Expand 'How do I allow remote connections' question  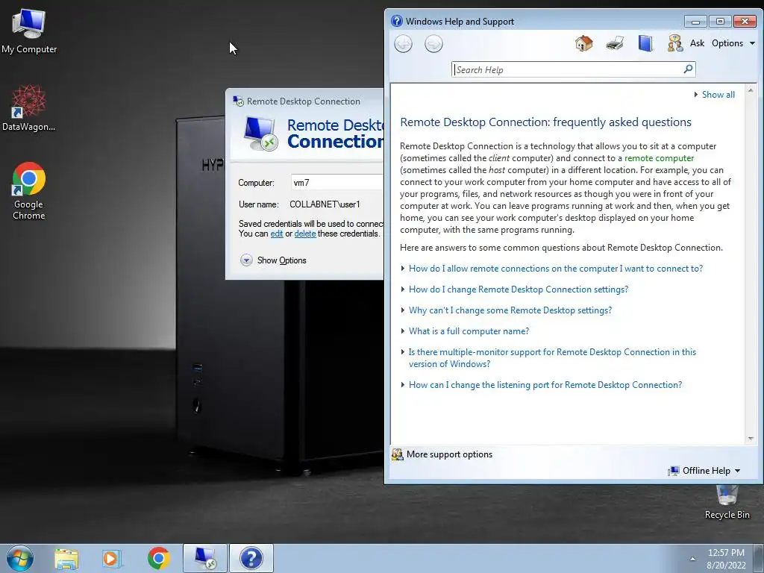pyautogui.click(x=555, y=269)
